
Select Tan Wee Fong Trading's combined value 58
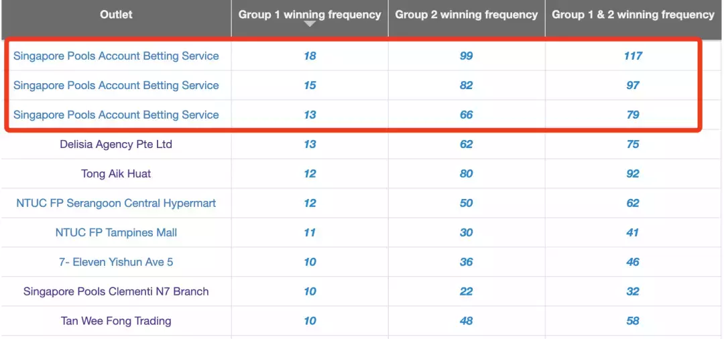tap(633, 321)
